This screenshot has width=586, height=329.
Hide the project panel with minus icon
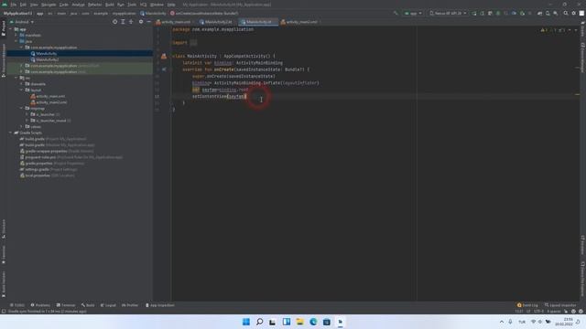(x=148, y=22)
